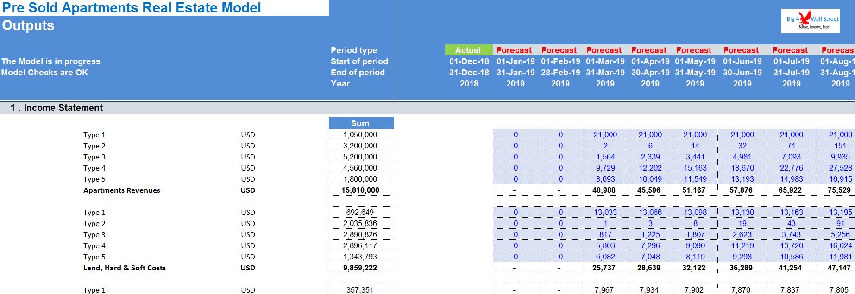The height and width of the screenshot is (294, 855).
Task: Select the Outputs heading
Action: (x=28, y=25)
